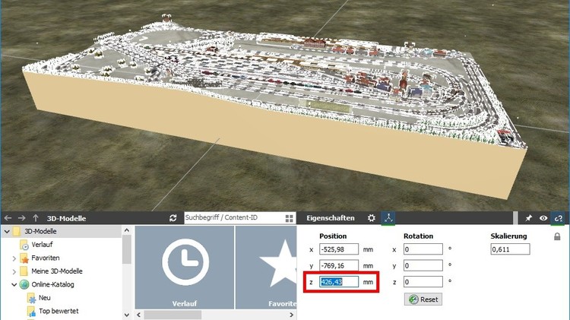This screenshot has height=320, width=570.
Task: Open Eigenschaften settings gear tab
Action: [x=371, y=218]
